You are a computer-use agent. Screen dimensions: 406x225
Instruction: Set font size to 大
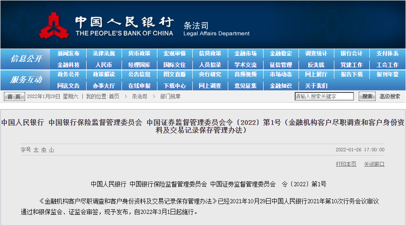[x=36, y=150]
